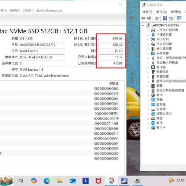The height and width of the screenshot is (186, 186).
Task: Select the 音訊輸入與輸出 speaker icon
Action: coord(153,62)
